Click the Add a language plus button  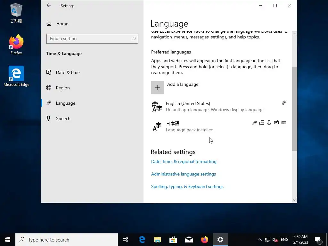[x=158, y=87]
